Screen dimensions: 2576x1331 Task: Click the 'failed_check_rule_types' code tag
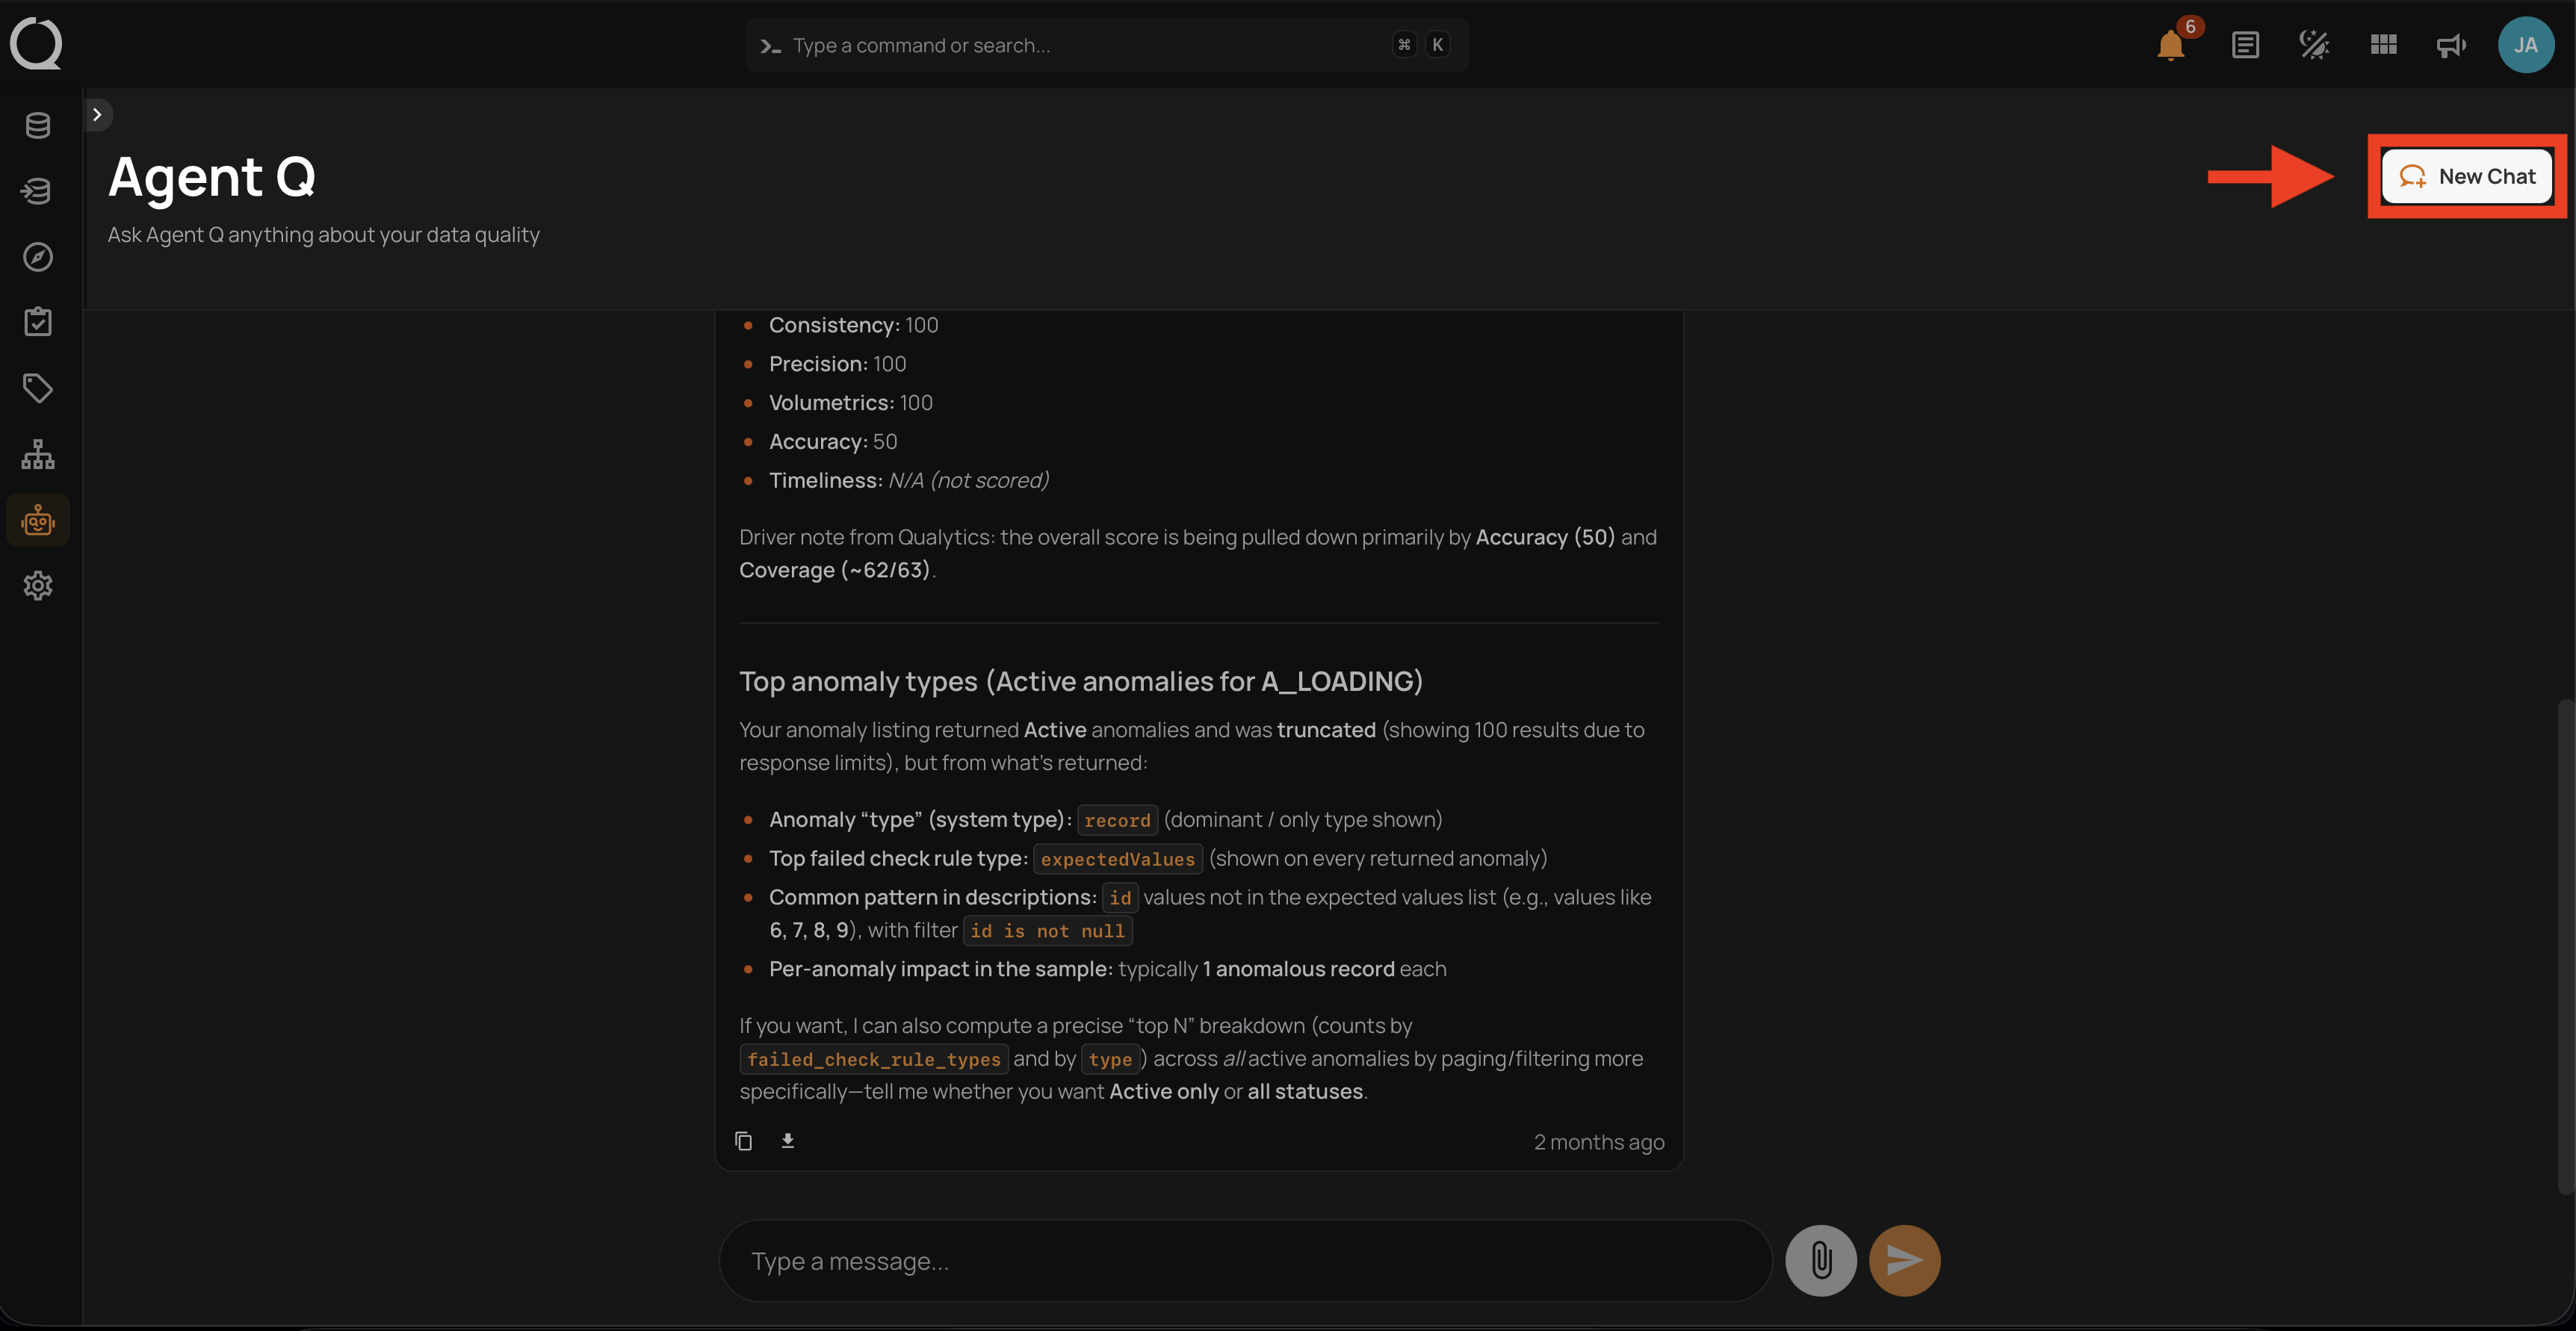tap(873, 1060)
